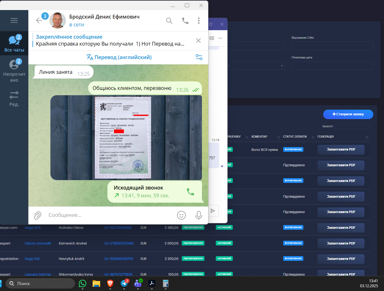This screenshot has height=291, width=384.
Task: Open Adobe Acrobat from the taskbar
Action: (x=152, y=283)
